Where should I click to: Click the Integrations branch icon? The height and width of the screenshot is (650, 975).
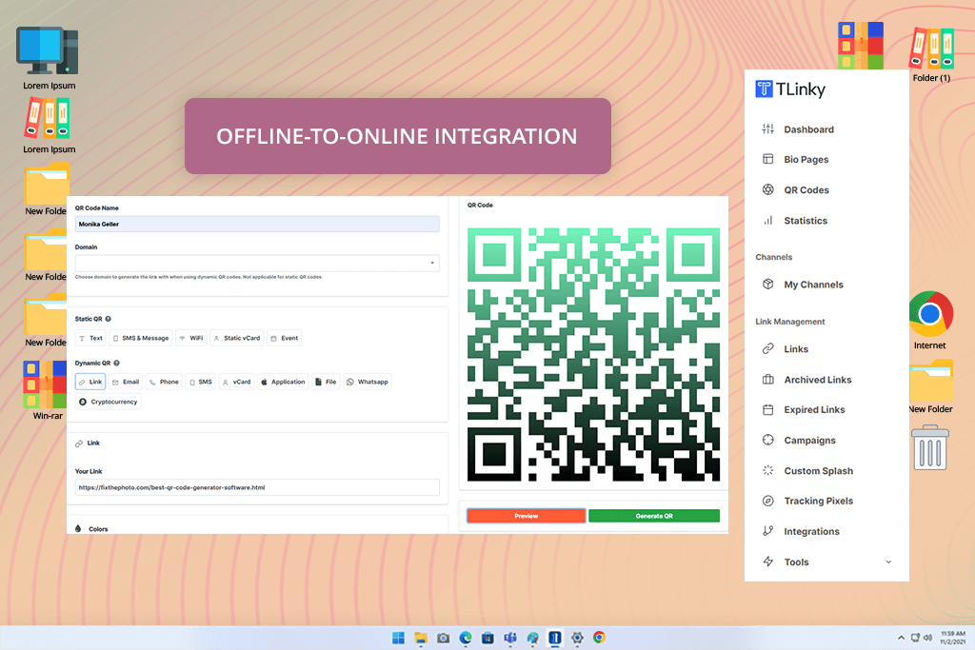coord(768,531)
